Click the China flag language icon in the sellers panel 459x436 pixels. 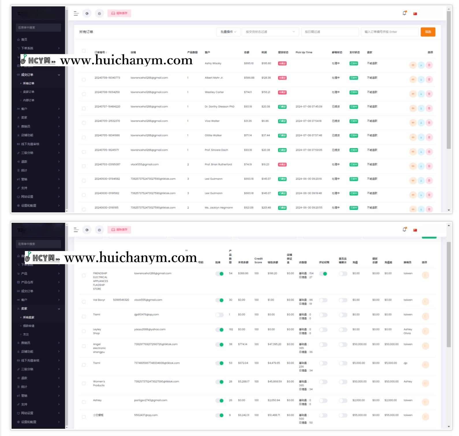point(415,230)
